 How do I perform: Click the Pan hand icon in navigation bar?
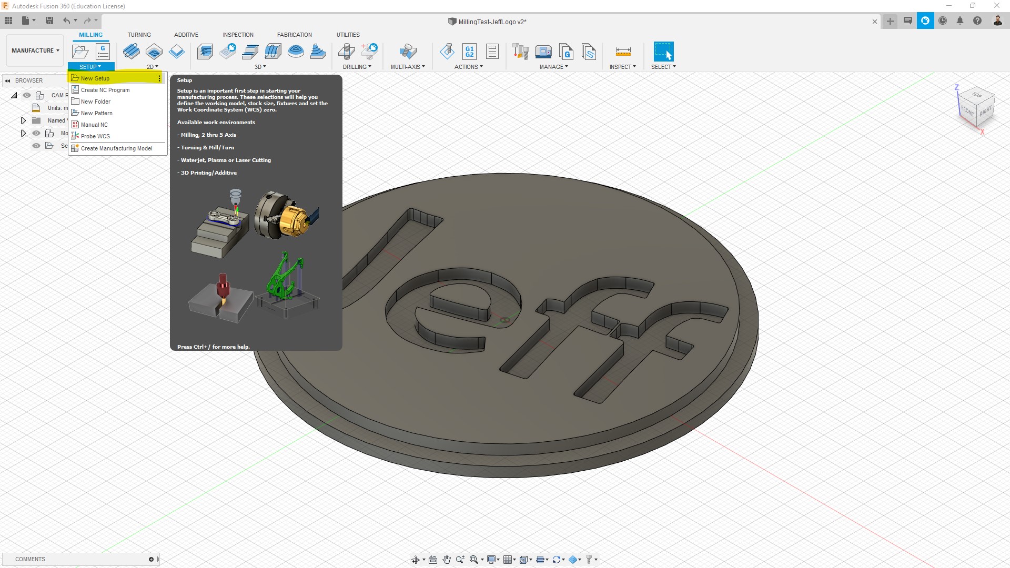447,560
